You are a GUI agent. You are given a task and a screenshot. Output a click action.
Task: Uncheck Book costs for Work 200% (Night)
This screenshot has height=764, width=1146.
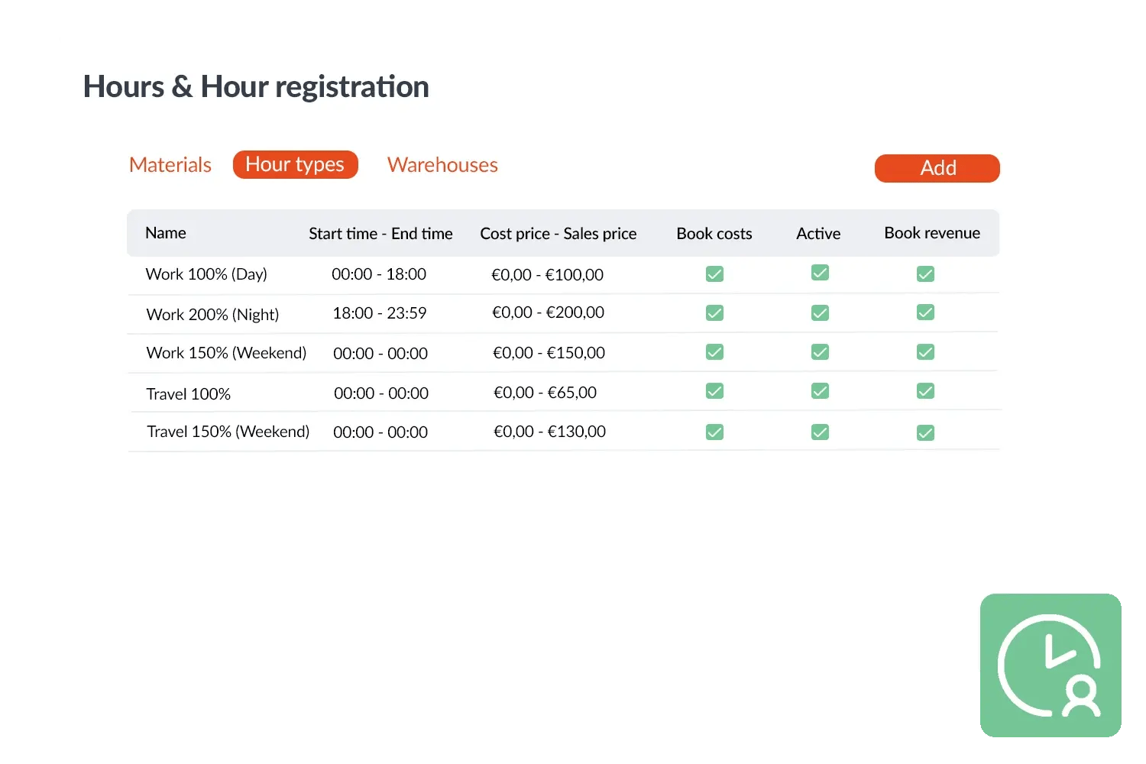tap(714, 313)
